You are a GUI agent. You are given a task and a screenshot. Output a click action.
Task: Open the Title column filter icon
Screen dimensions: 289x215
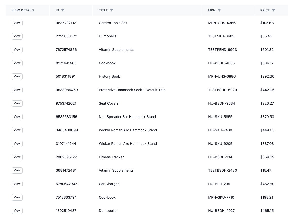click(112, 10)
